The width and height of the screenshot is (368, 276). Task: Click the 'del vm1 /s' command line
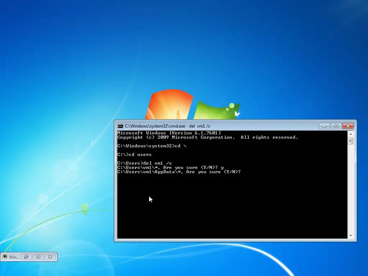(x=144, y=163)
